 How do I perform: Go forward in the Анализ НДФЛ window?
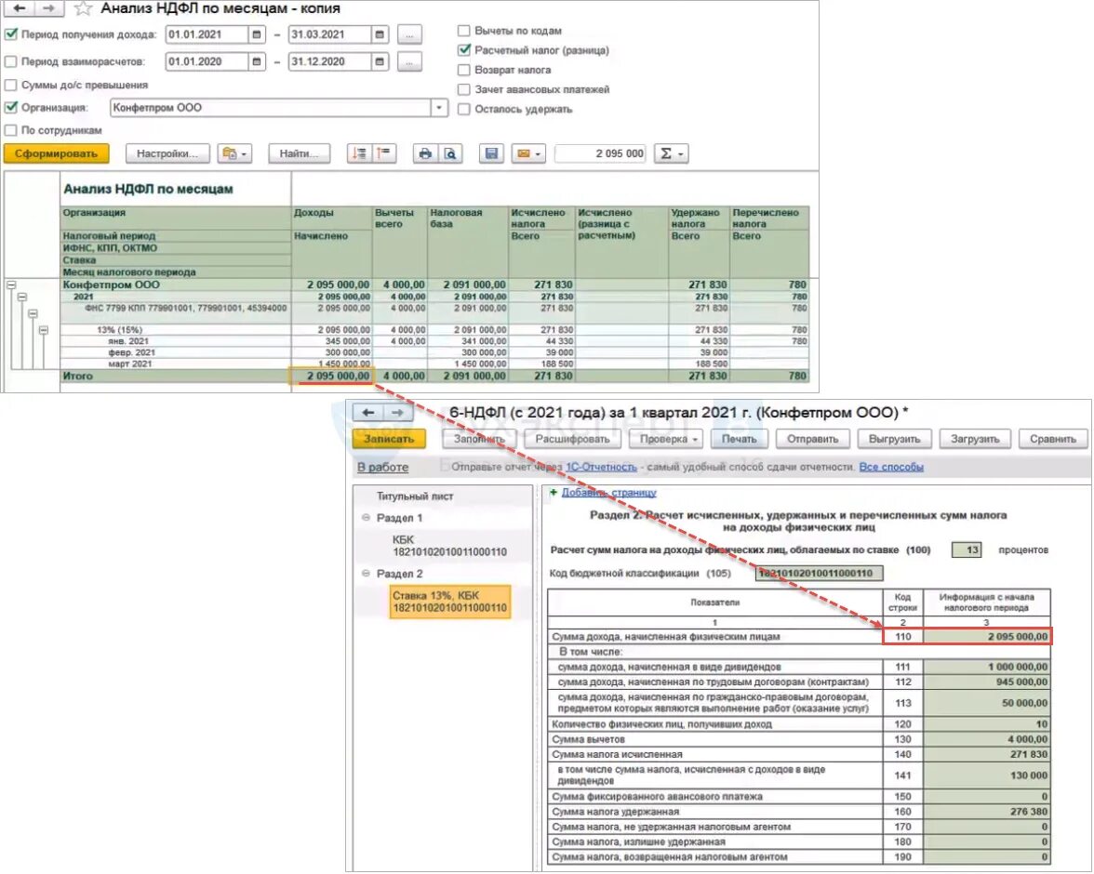[48, 8]
